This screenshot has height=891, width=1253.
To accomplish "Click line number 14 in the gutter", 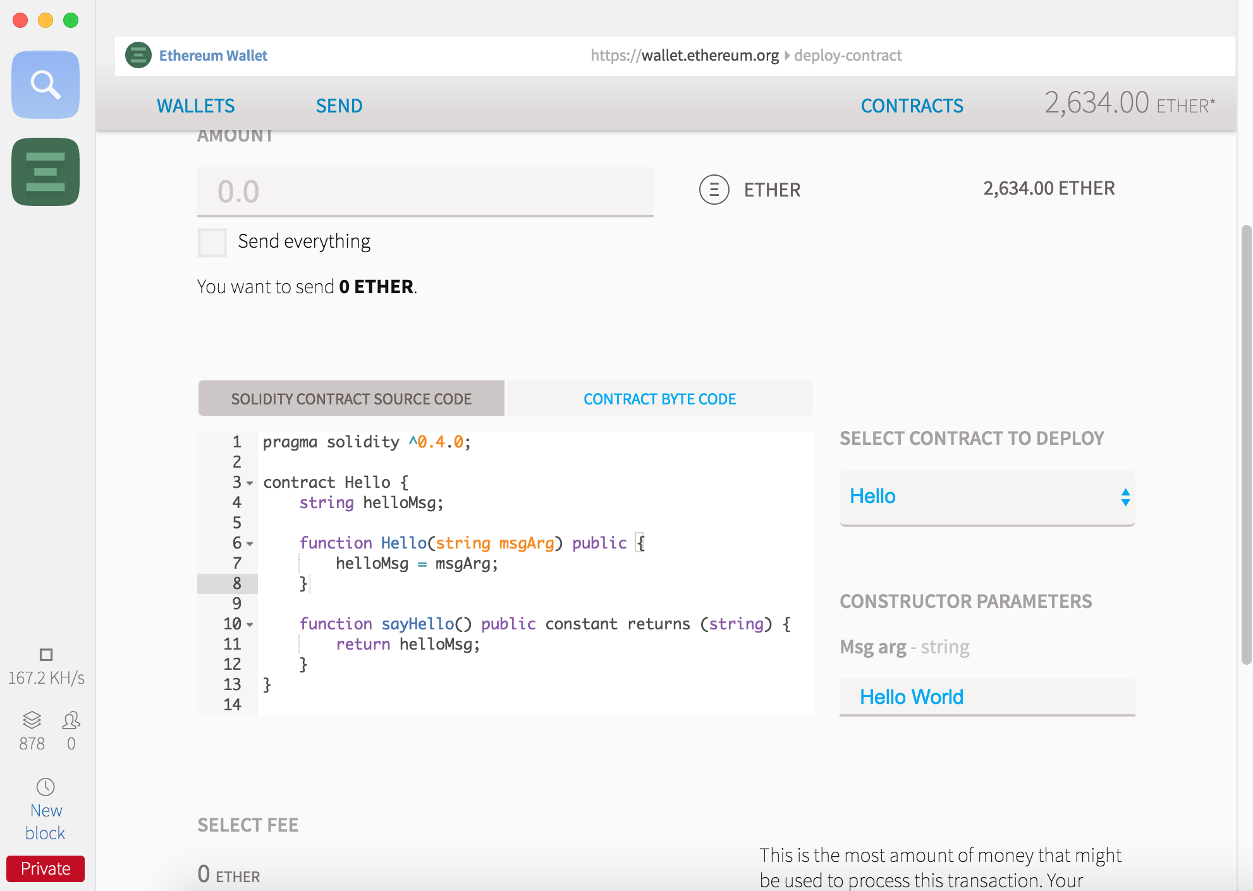I will [x=232, y=705].
